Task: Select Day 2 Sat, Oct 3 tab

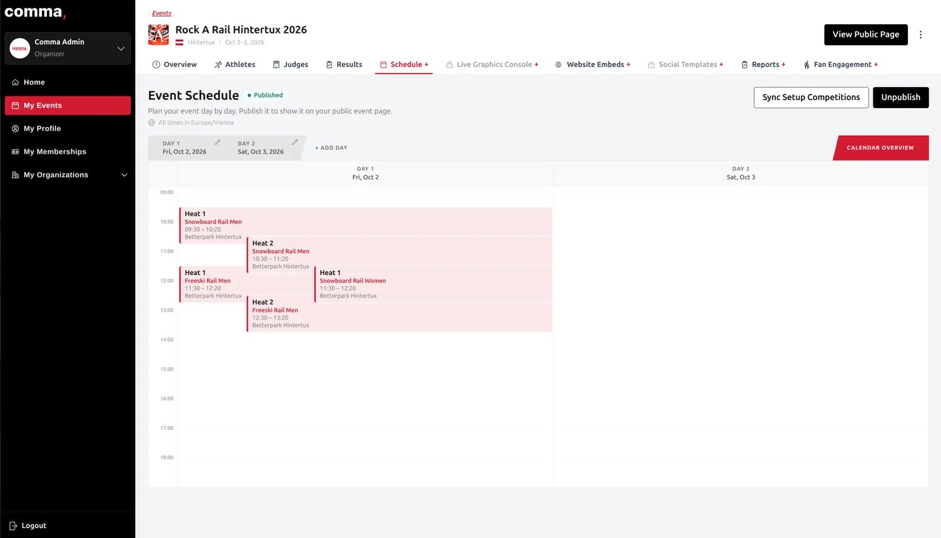Action: pyautogui.click(x=261, y=148)
